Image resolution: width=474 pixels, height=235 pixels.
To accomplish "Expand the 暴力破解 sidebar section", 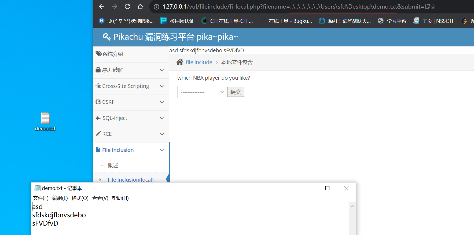I will 131,70.
